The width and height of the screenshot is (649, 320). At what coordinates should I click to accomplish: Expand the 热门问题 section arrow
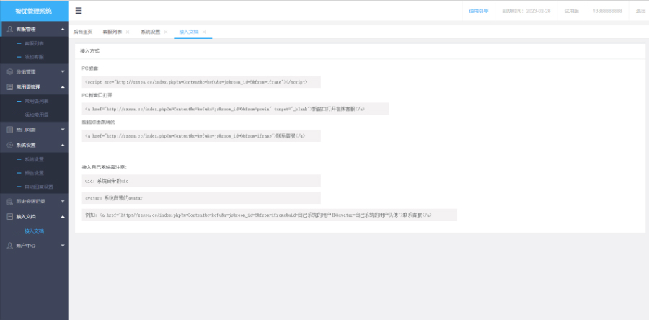63,130
